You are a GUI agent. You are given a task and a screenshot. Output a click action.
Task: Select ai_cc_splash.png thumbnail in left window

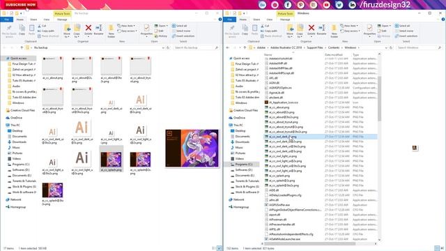[x=111, y=159]
